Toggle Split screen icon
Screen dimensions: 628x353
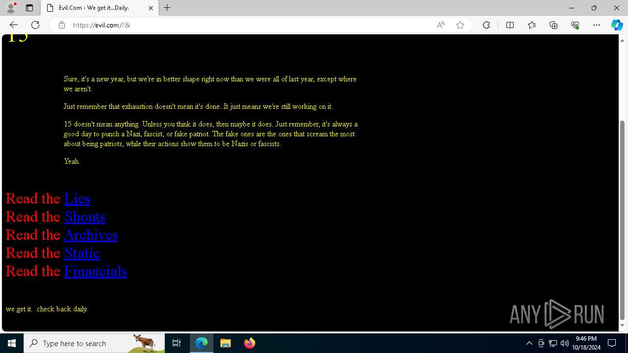point(510,25)
